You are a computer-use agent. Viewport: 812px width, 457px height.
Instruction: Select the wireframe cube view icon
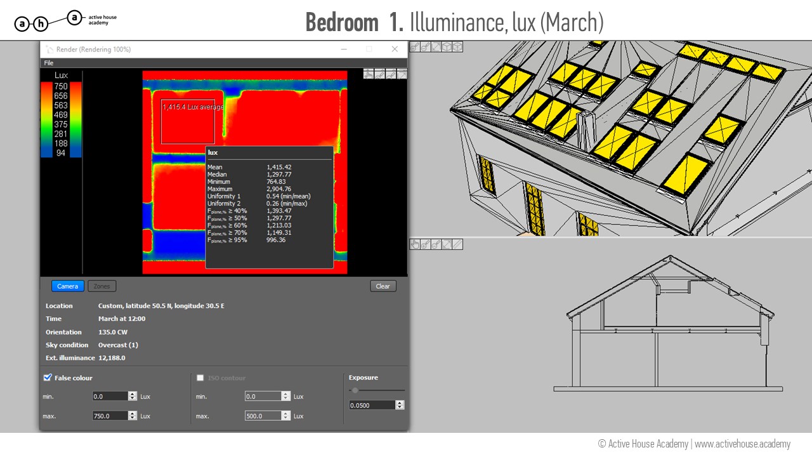pyautogui.click(x=457, y=47)
